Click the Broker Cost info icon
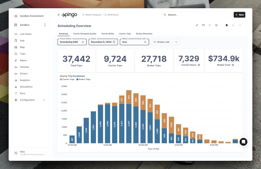261x169 pixels. coord(233,65)
